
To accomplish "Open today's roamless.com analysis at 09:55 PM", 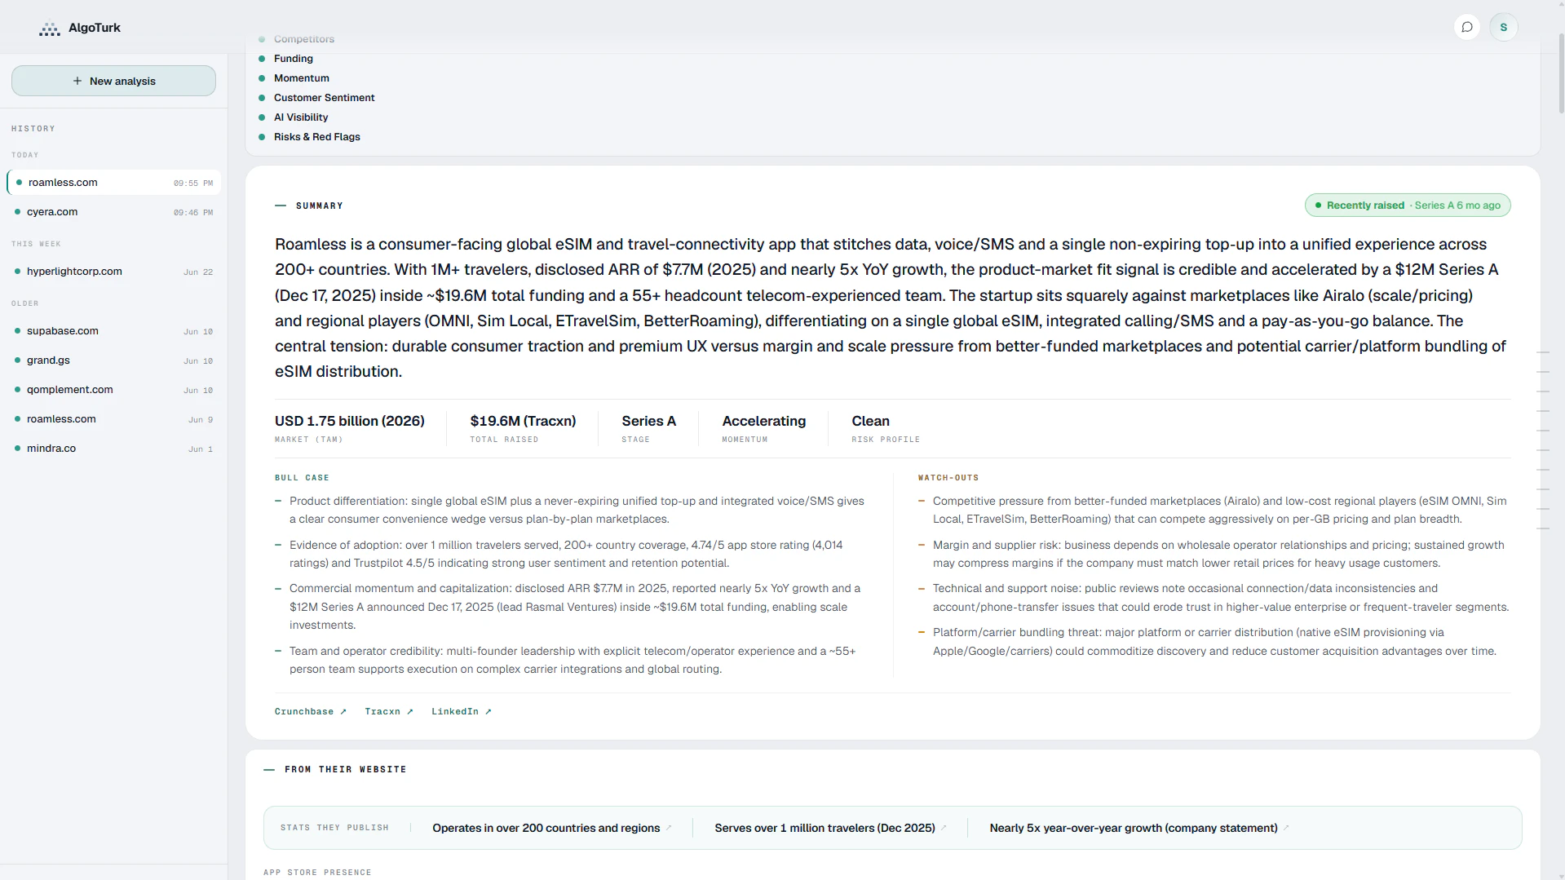I will [113, 183].
